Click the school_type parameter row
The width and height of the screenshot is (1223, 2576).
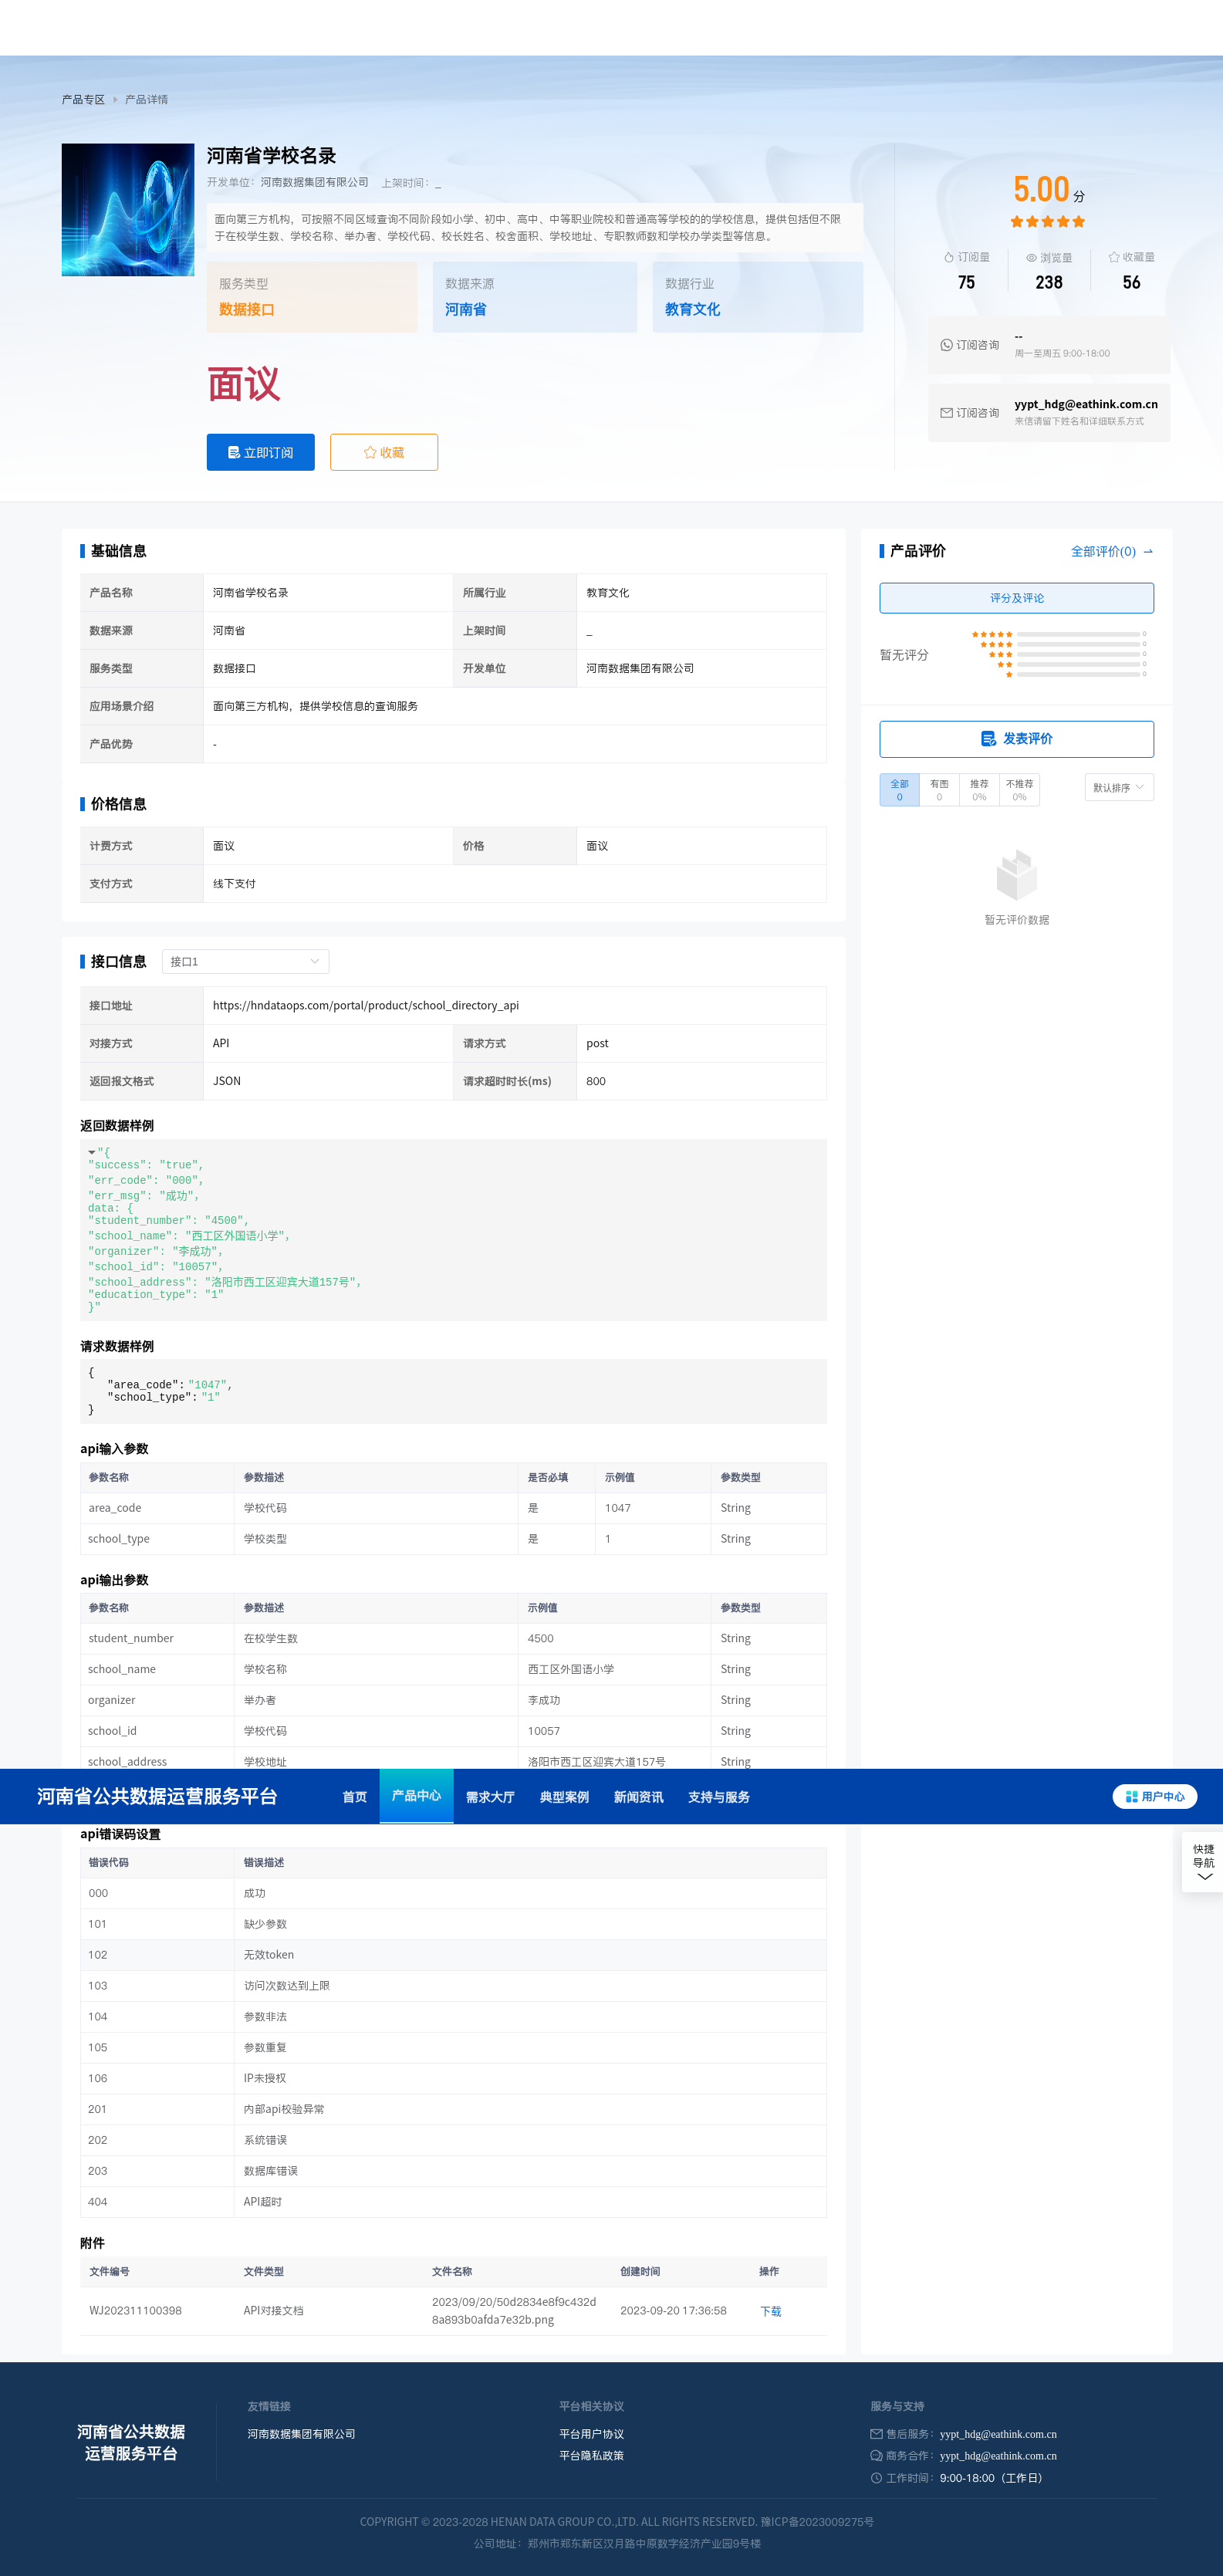click(453, 1539)
